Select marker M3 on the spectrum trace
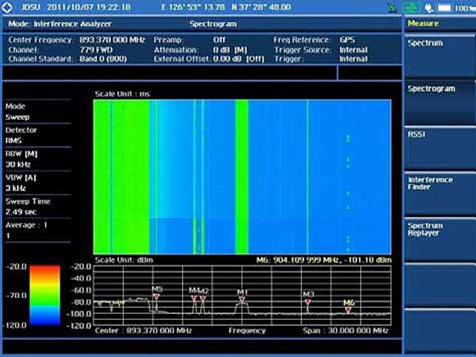The height and width of the screenshot is (357, 476). click(307, 302)
